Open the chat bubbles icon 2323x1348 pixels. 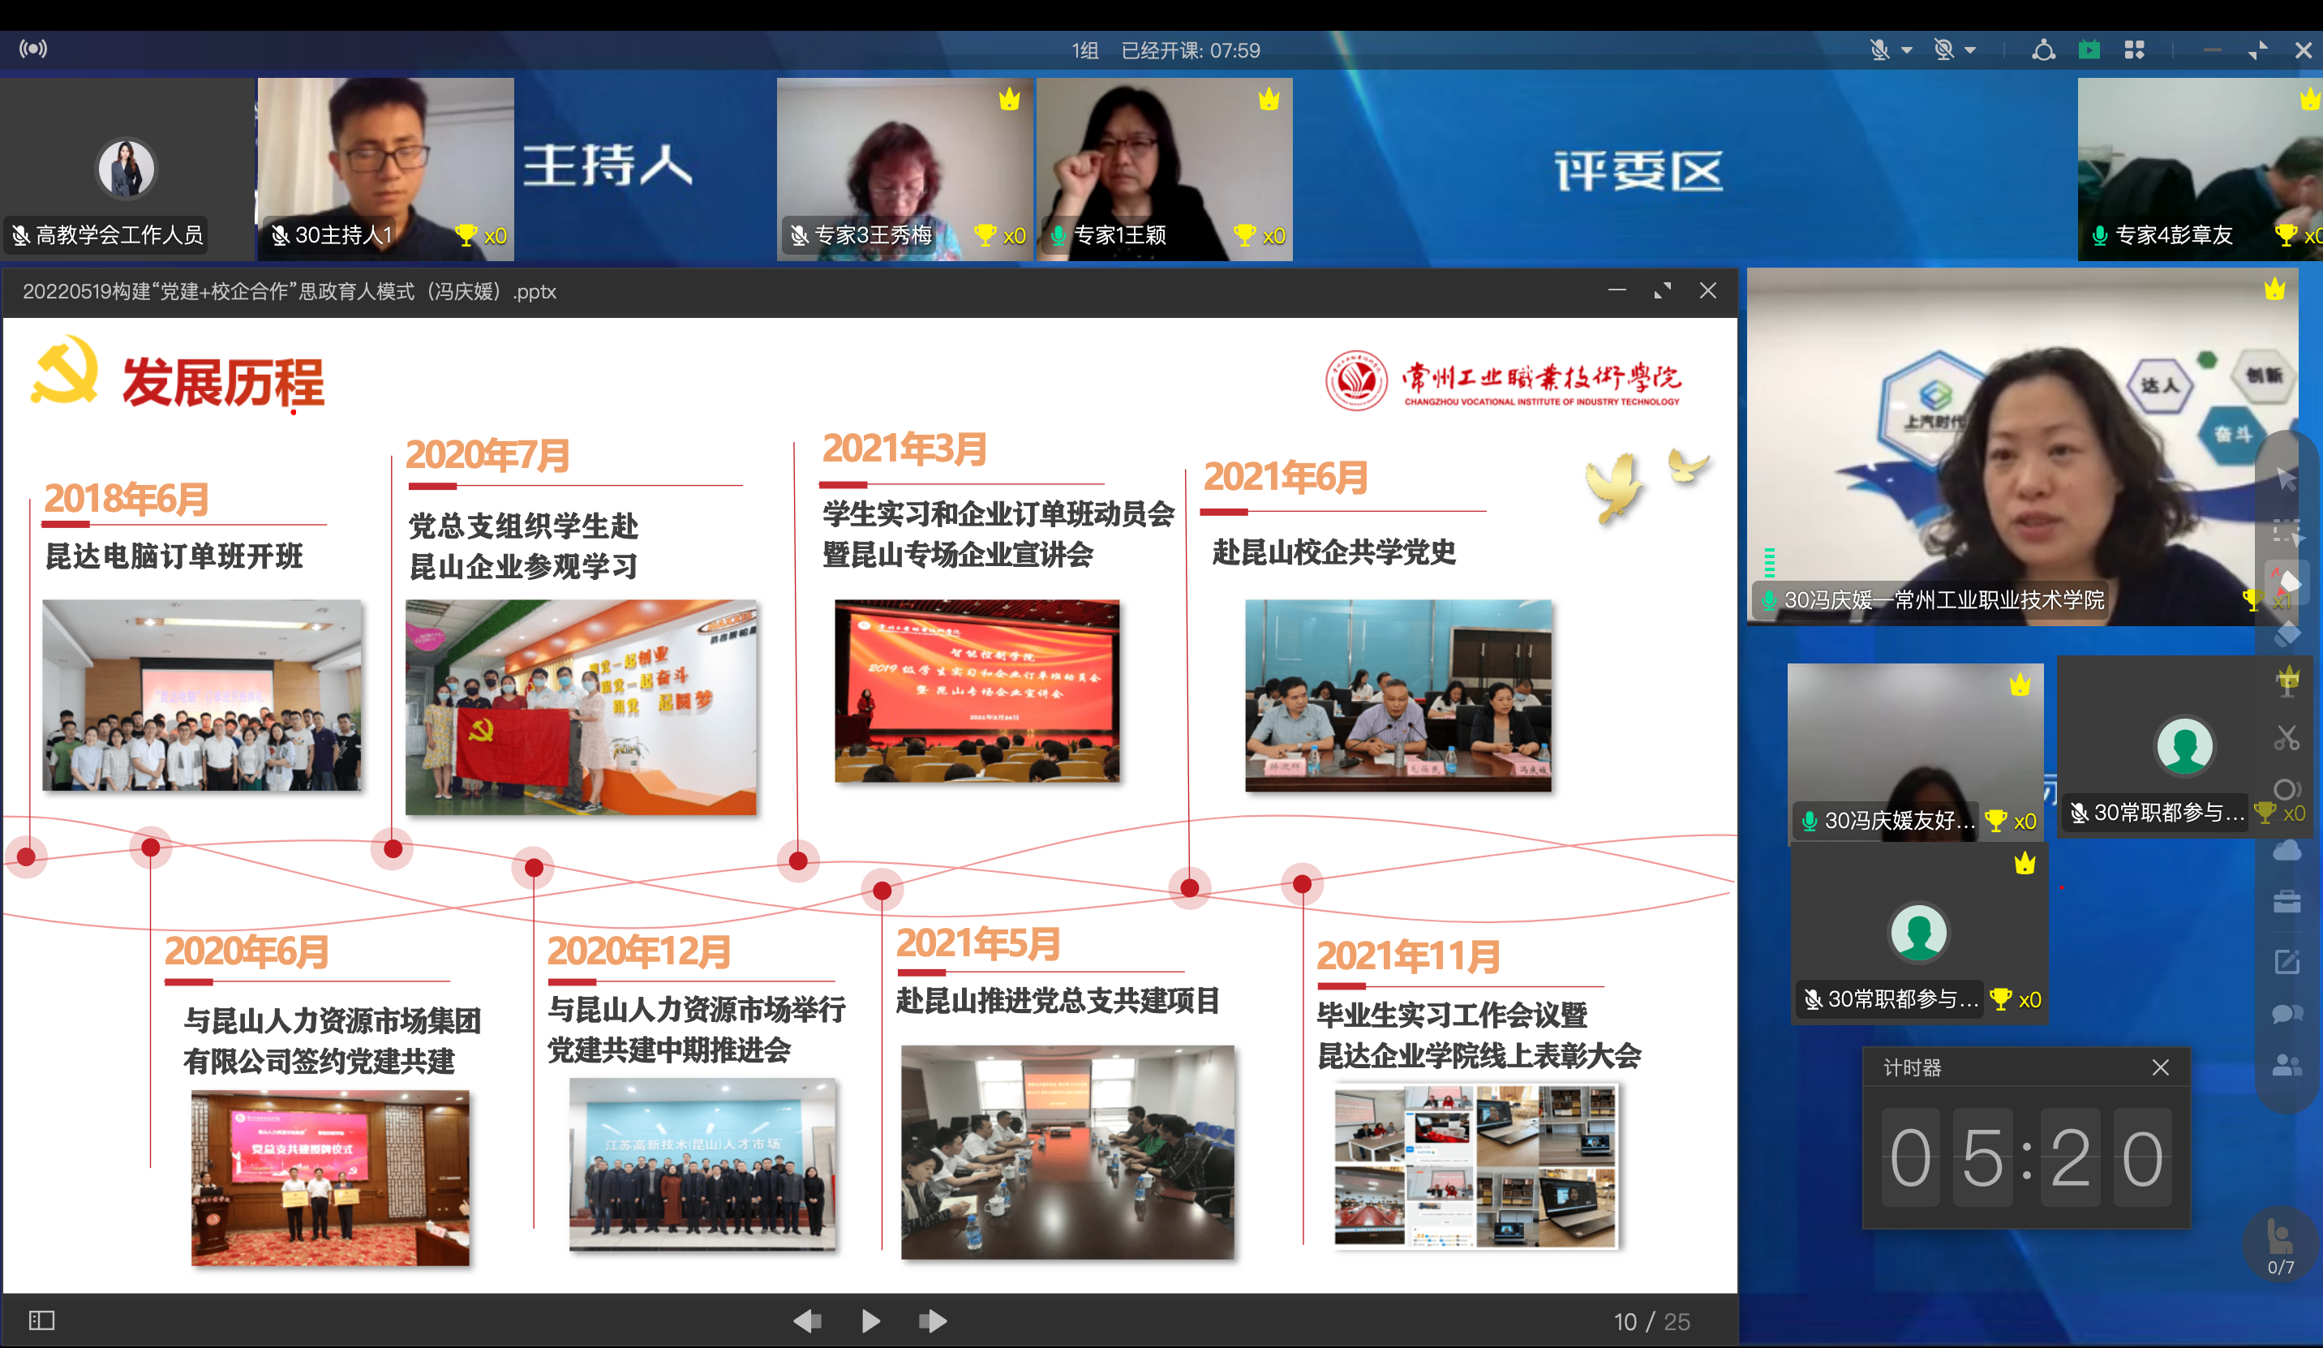pyautogui.click(x=2287, y=1014)
